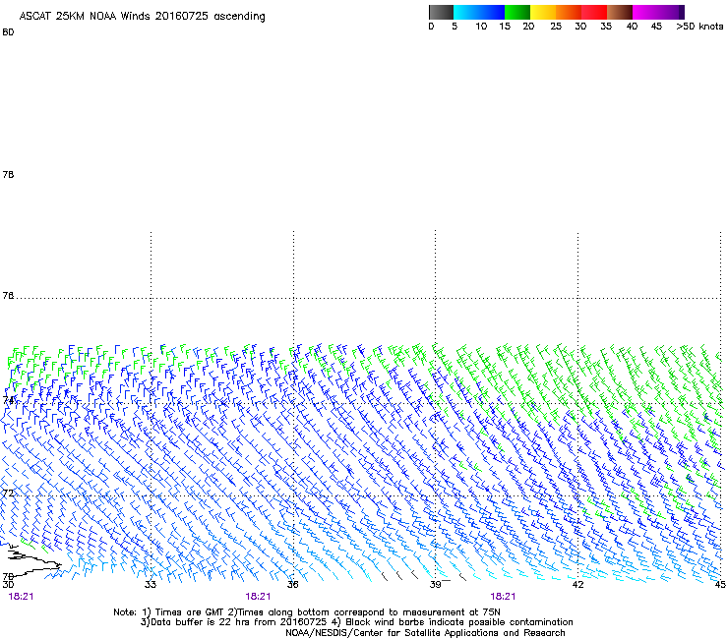Click the '0' label under the color scale
Screen dimensions: 728x639
click(431, 27)
